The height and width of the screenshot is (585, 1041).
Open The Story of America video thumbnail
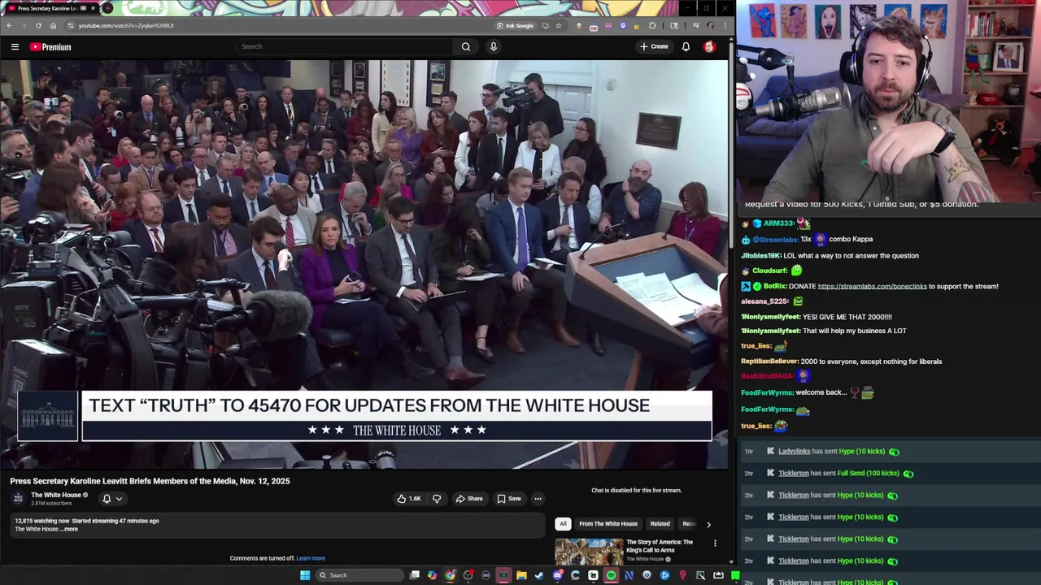click(x=589, y=552)
